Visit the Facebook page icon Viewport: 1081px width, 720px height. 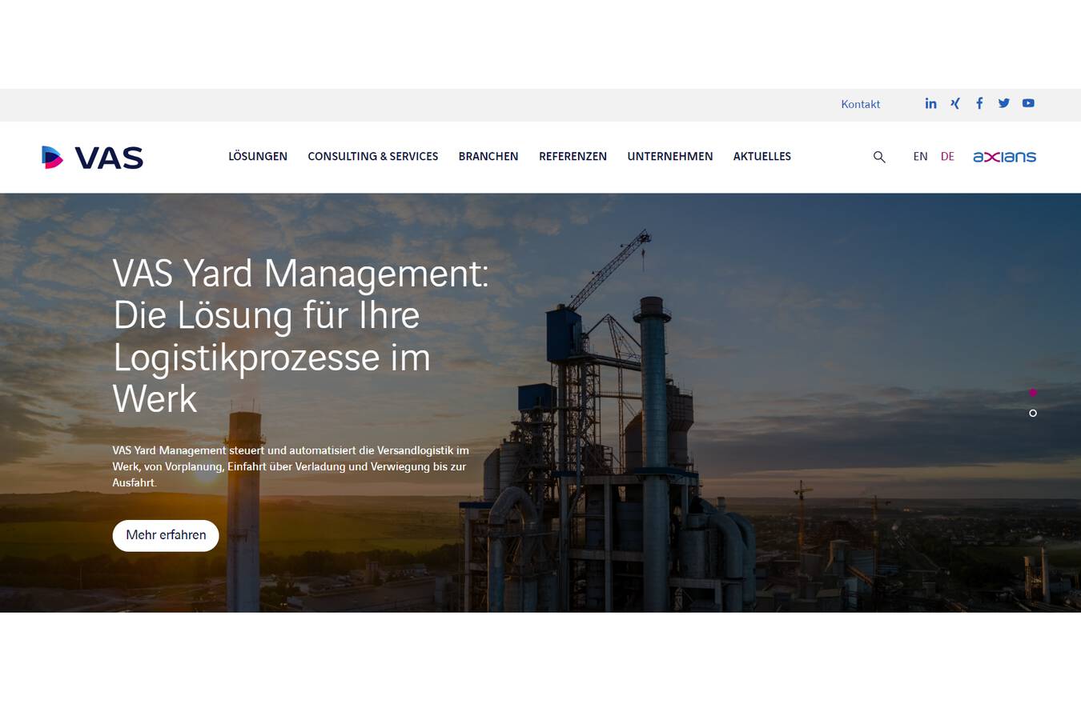tap(979, 103)
